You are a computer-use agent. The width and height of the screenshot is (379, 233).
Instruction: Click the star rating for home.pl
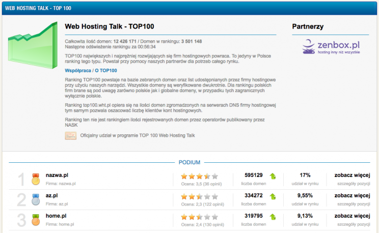[199, 217]
